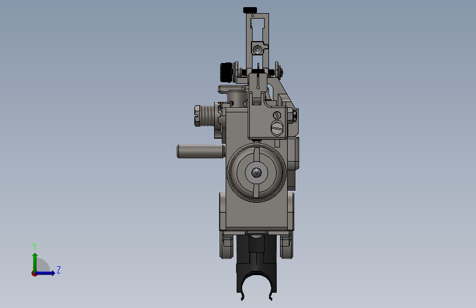
Task: Select the threaded bolt on the model's left side
Action: pos(206,116)
